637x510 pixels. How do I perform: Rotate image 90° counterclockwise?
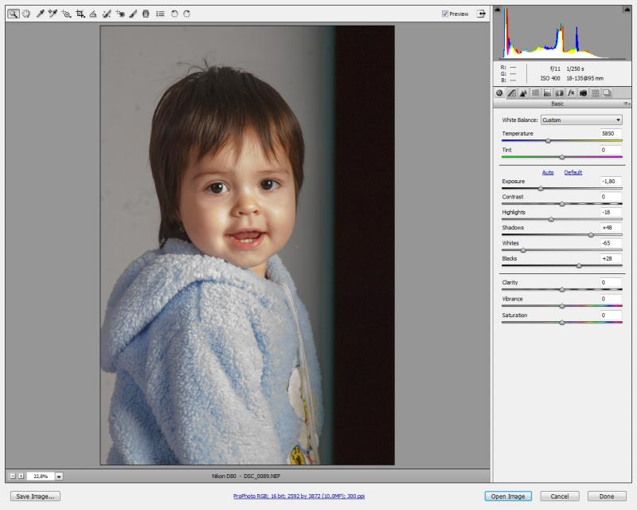point(174,14)
